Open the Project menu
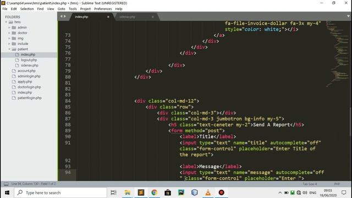This screenshot has width=352, height=198. click(x=85, y=9)
